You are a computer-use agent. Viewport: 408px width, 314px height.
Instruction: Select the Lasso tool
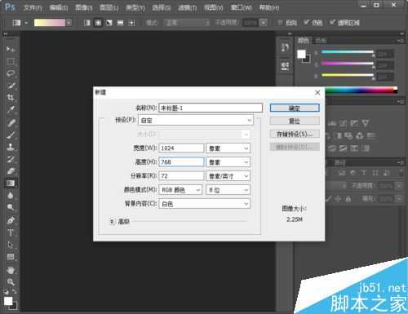point(11,73)
